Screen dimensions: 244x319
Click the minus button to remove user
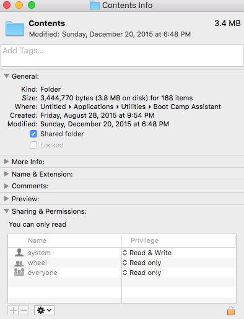tap(24, 310)
